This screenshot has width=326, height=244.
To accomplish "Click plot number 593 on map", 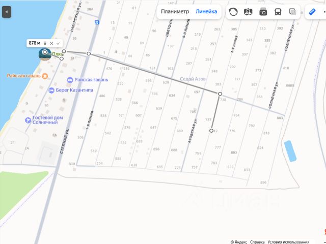I will (x=148, y=80).
